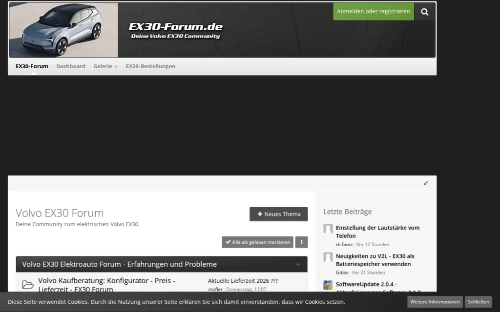Click the Volvo EX30 Forum page title
Image resolution: width=500 pixels, height=312 pixels.
[60, 213]
